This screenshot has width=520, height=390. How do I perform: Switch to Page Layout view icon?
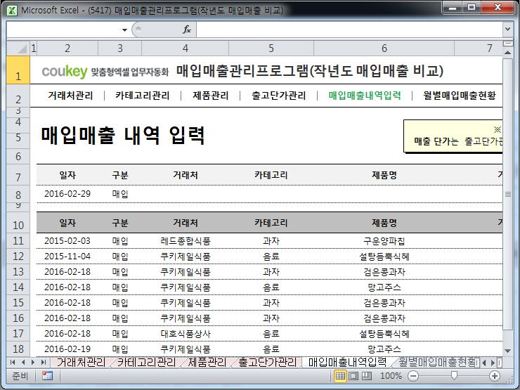353,376
